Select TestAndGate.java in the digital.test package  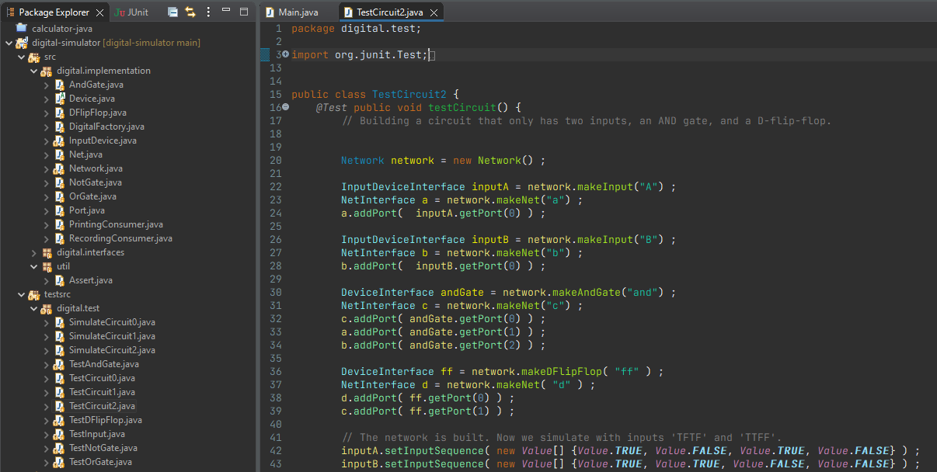103,364
